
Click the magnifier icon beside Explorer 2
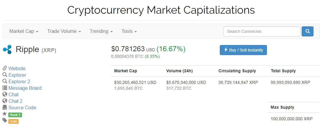point(5,81)
